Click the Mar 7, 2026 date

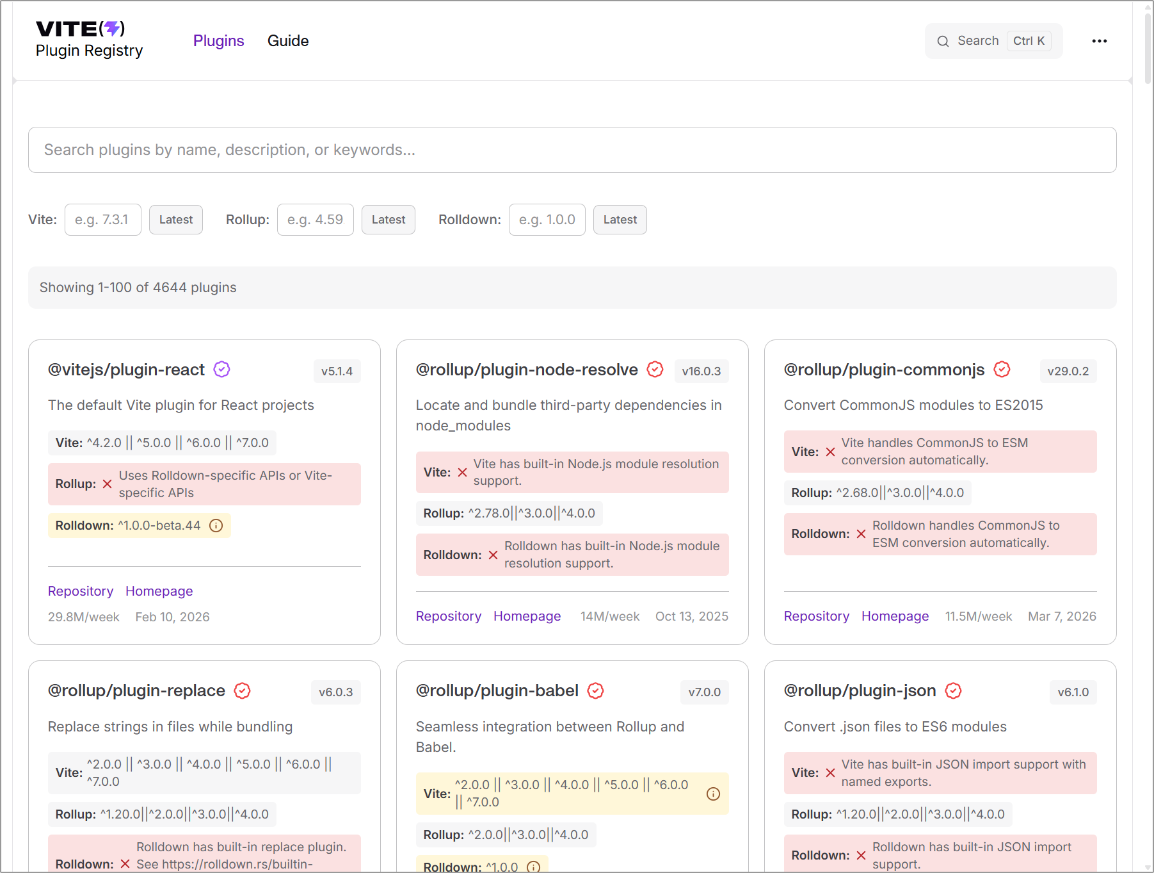point(1062,616)
